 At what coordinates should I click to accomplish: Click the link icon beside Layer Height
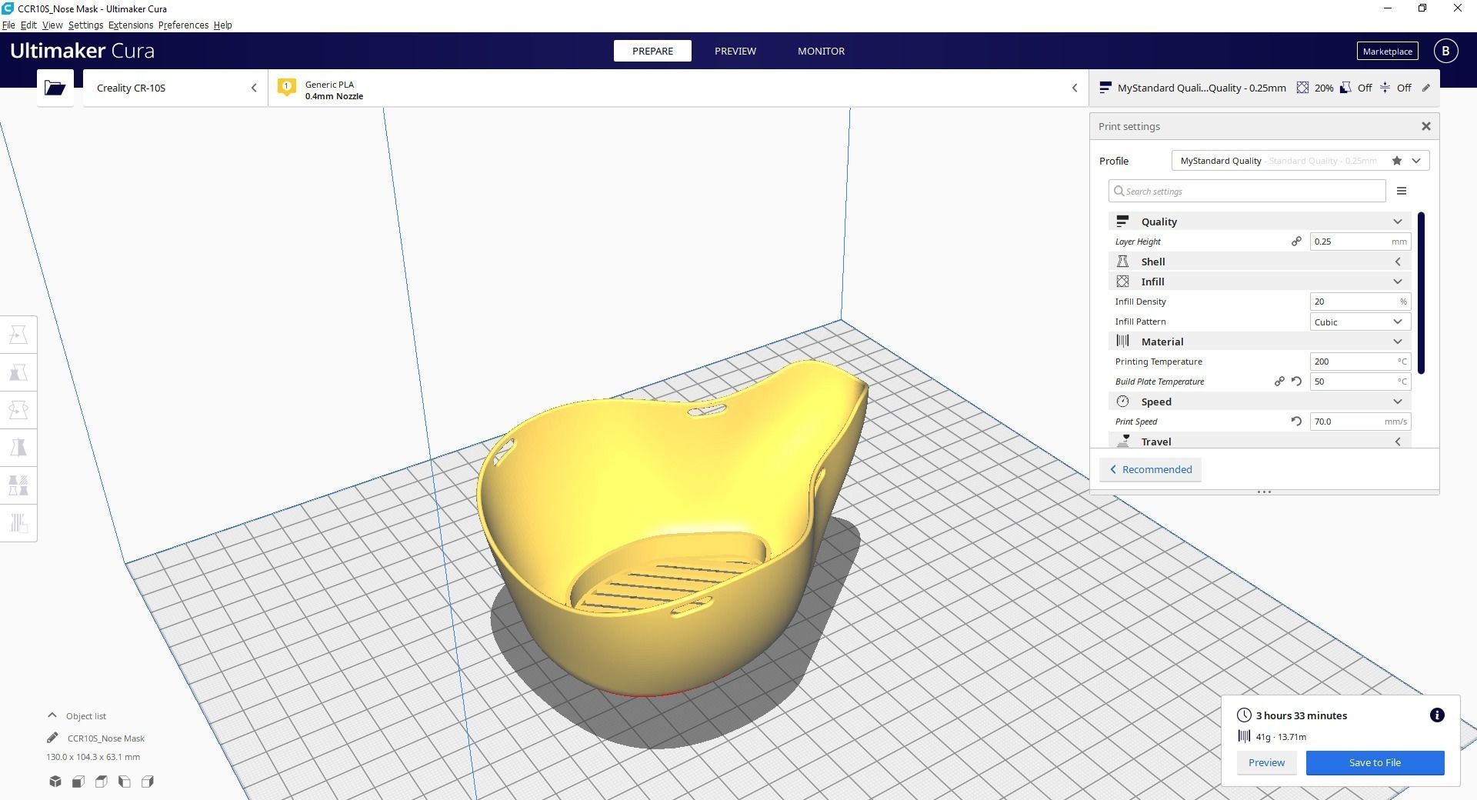[x=1296, y=242]
